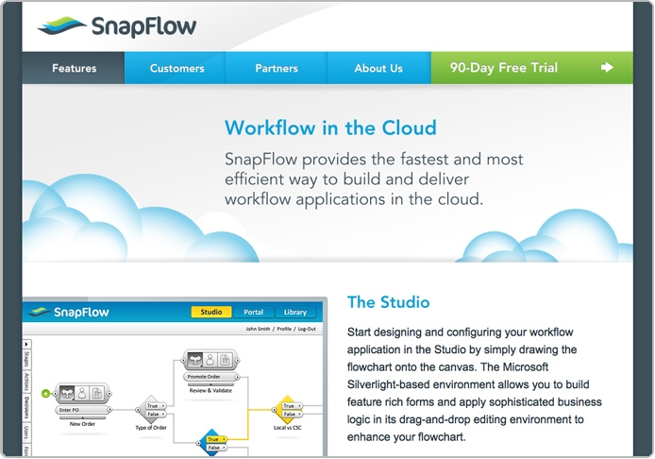Click the Studio screenshot thumbnail header bar
Screen dimensions: 655x459
click(x=174, y=312)
